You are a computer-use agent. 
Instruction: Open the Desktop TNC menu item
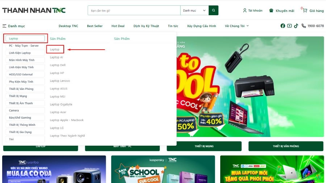coord(68,26)
